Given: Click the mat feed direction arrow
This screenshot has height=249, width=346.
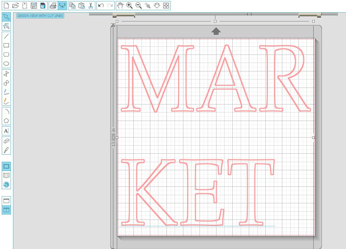Looking at the screenshot, I should point(216,31).
